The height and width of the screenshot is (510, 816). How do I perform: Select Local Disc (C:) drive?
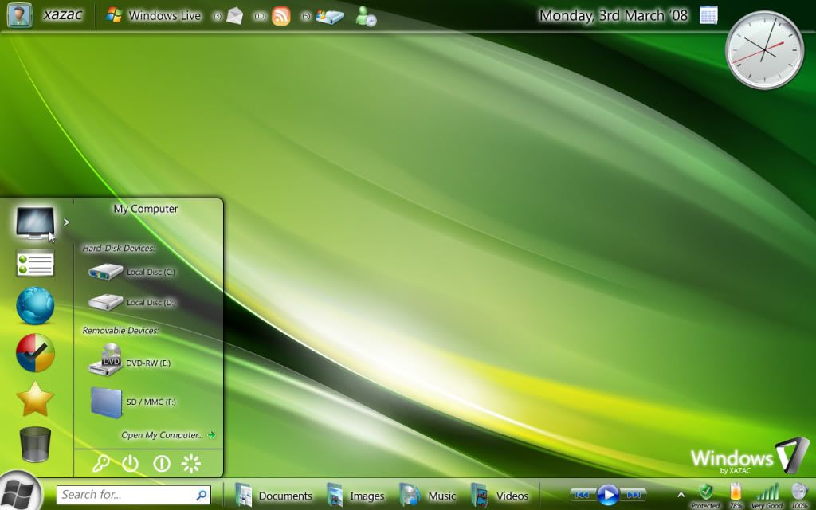coord(131,272)
